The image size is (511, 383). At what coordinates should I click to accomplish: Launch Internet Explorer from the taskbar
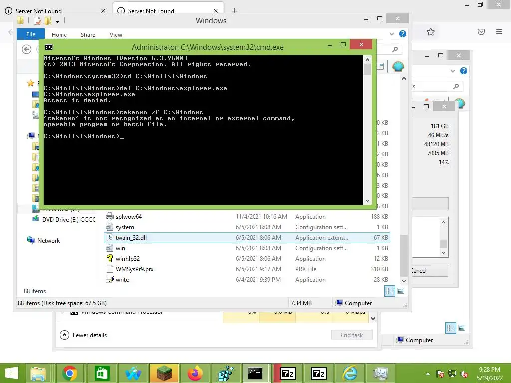tap(350, 373)
